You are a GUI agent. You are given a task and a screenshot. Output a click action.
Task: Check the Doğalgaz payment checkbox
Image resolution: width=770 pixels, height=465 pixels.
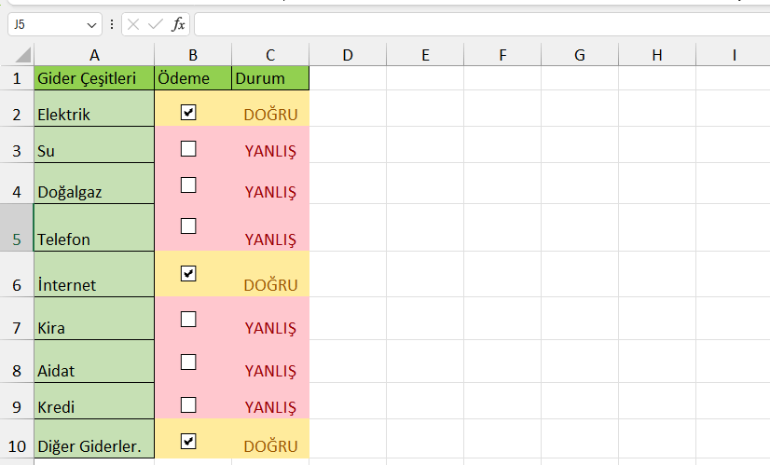pos(188,185)
